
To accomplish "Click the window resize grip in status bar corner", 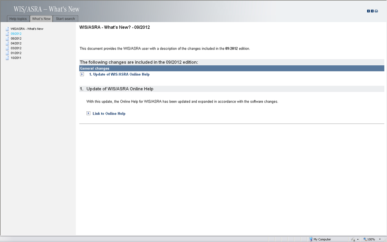I will pos(385,240).
